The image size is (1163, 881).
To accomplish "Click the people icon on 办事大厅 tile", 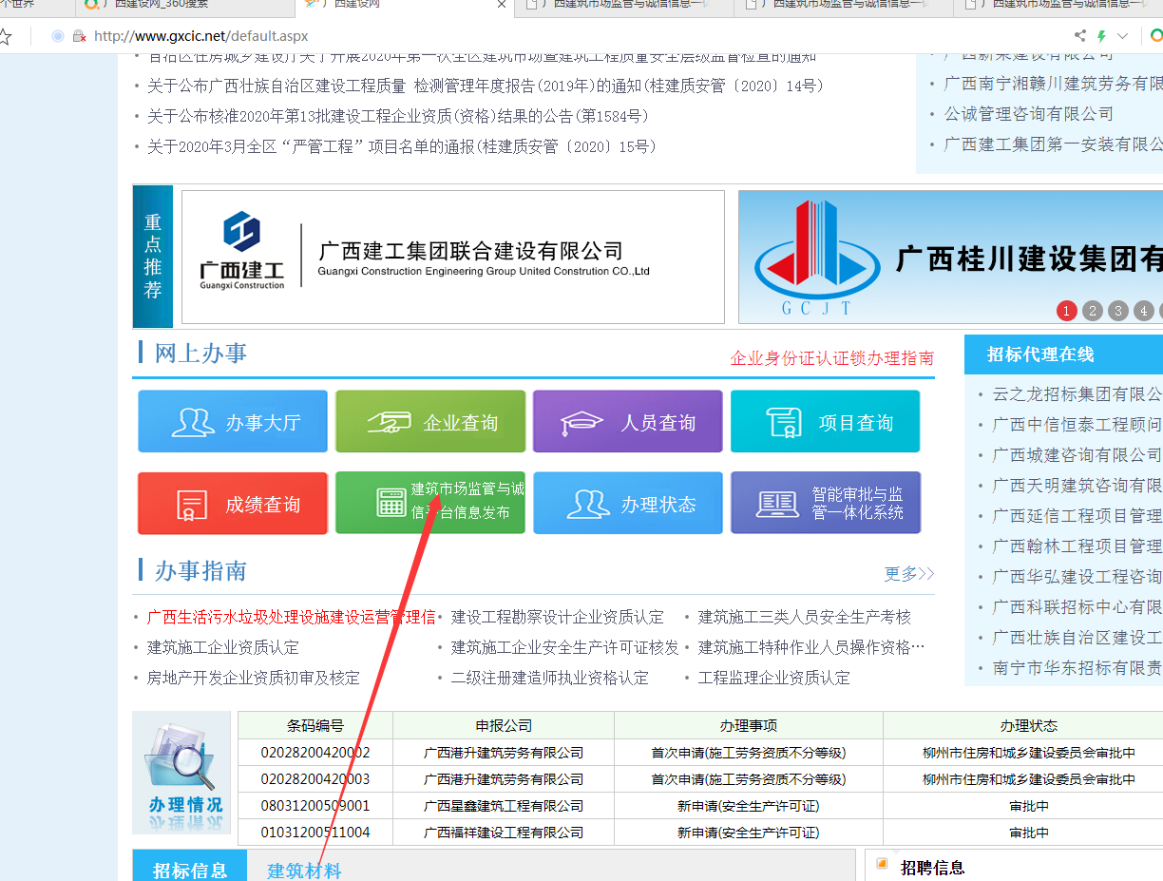I will pyautogui.click(x=193, y=422).
